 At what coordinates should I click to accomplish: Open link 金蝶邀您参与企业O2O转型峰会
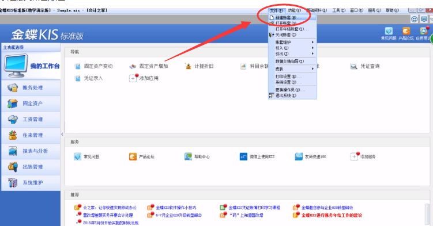327,208
